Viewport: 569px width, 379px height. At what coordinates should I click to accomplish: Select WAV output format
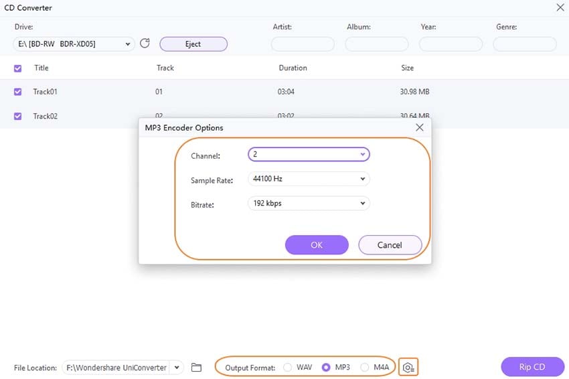point(287,368)
